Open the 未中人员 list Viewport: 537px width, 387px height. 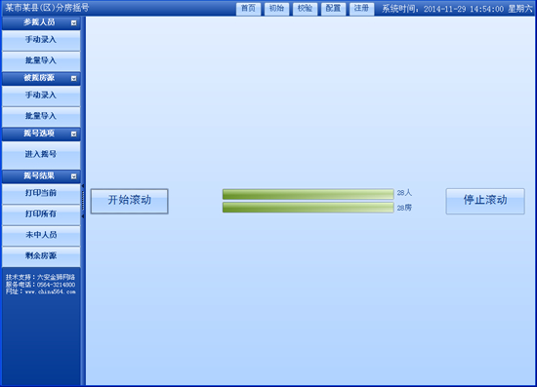pyautogui.click(x=41, y=235)
